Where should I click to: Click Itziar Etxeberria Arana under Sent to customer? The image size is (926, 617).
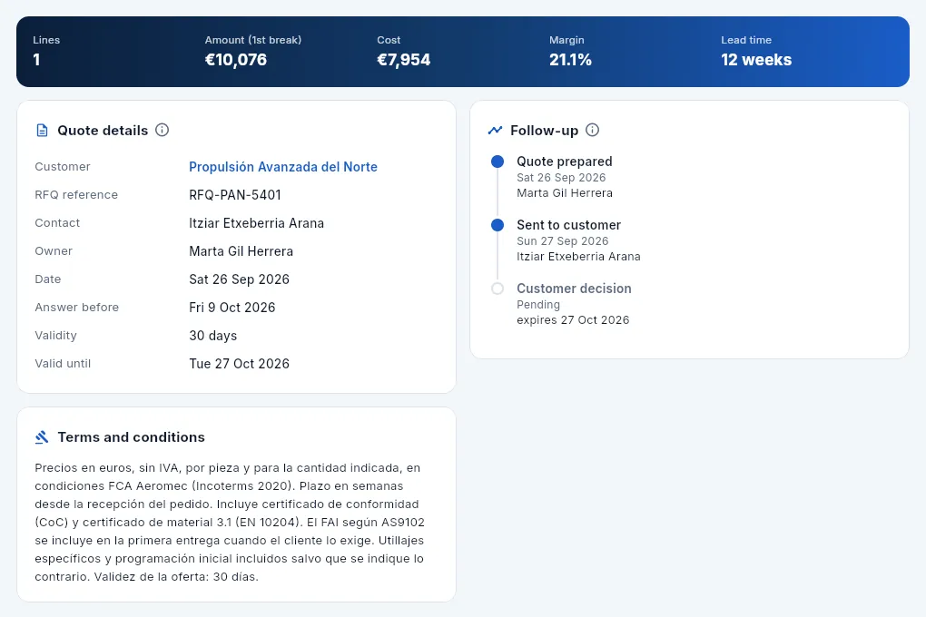point(578,257)
